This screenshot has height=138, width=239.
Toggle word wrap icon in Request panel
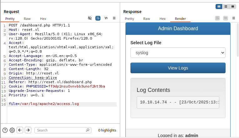coord(98,18)
